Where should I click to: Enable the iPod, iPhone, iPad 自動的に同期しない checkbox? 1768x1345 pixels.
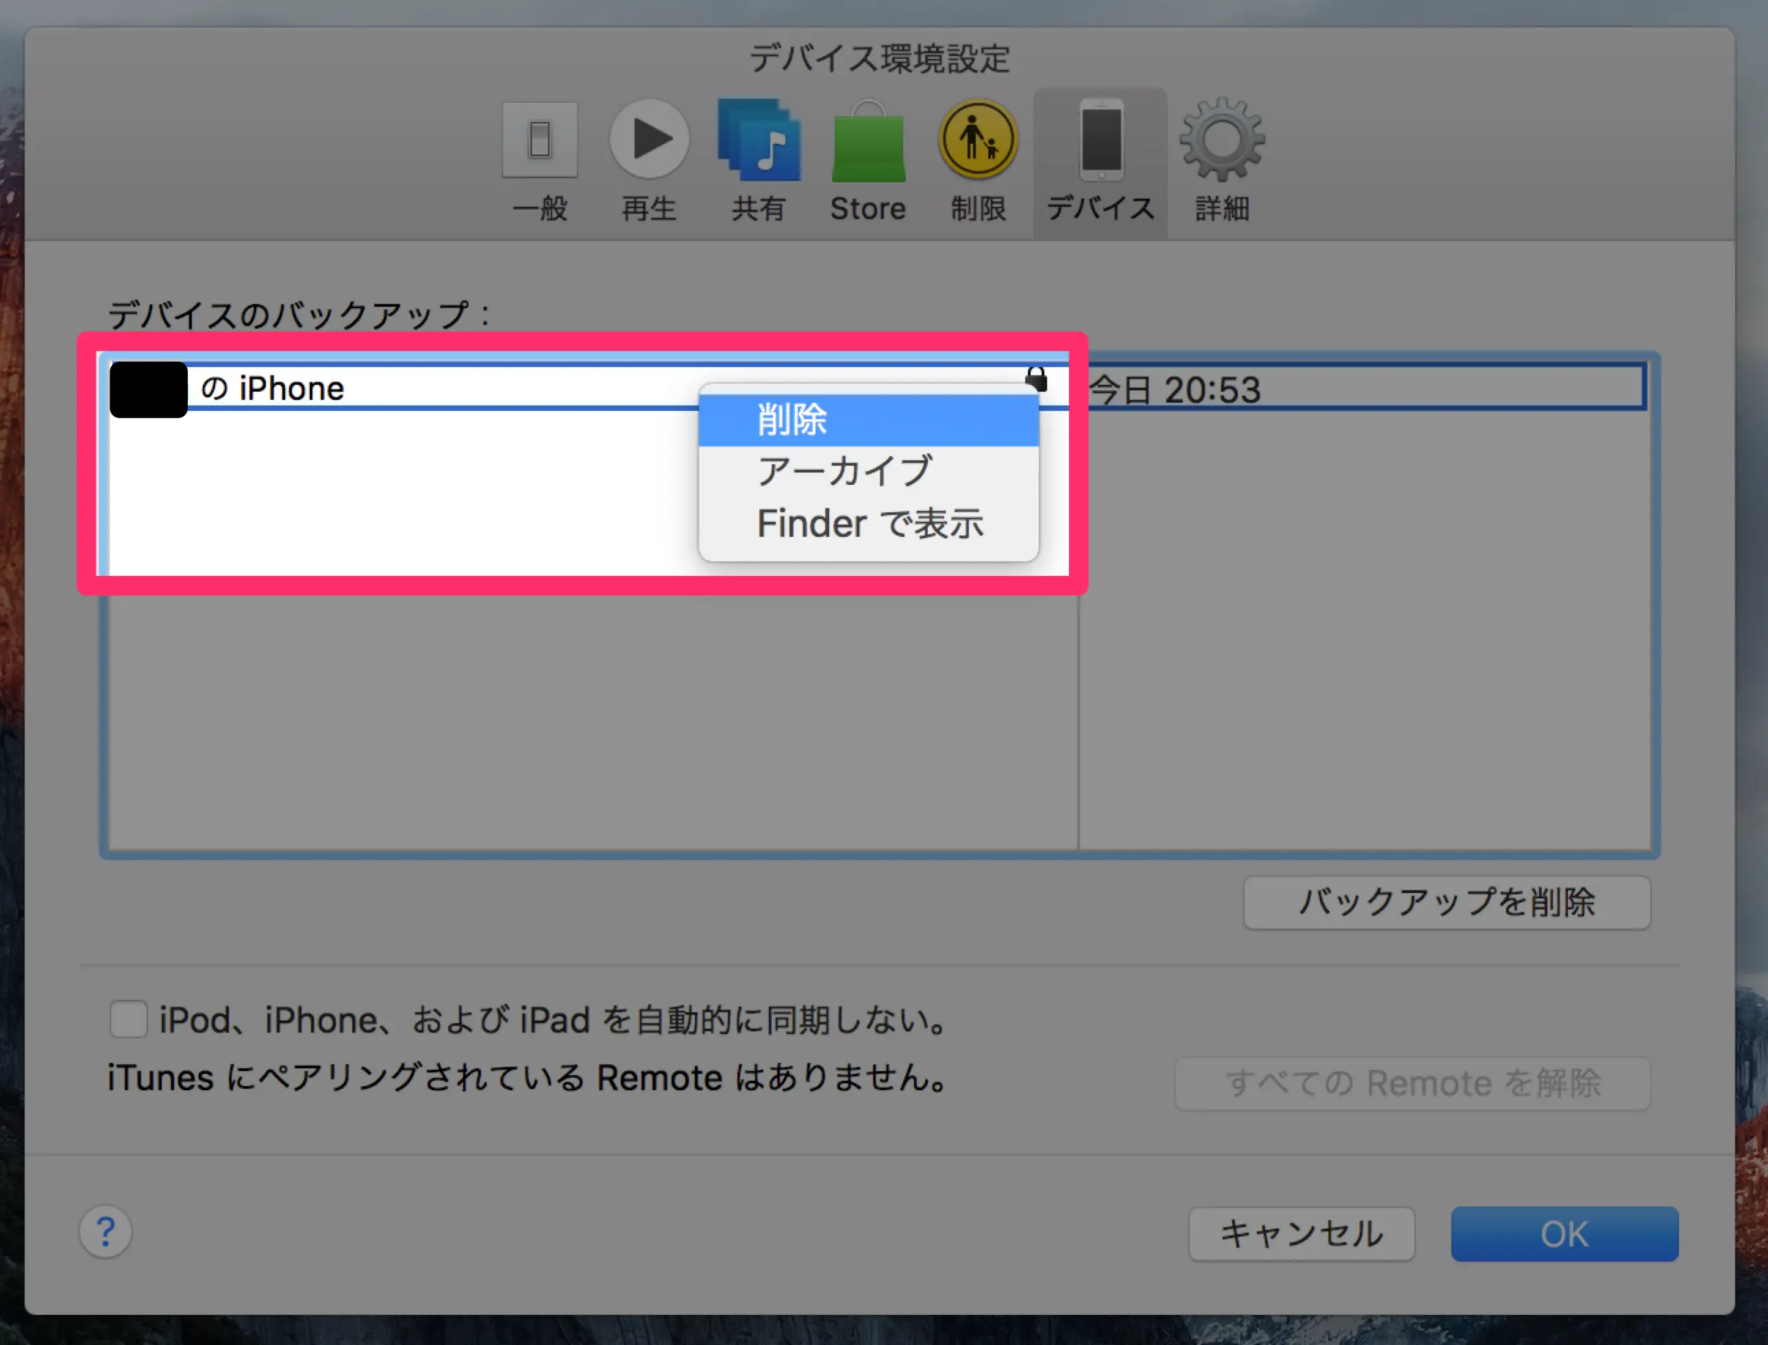[128, 1019]
